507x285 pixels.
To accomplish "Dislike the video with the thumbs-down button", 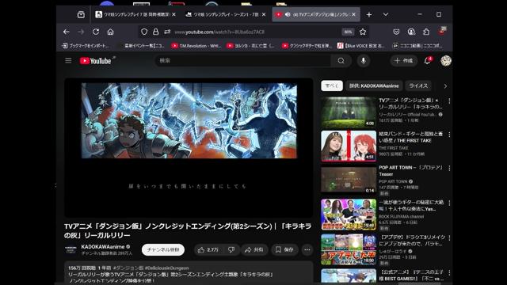I will click(231, 250).
